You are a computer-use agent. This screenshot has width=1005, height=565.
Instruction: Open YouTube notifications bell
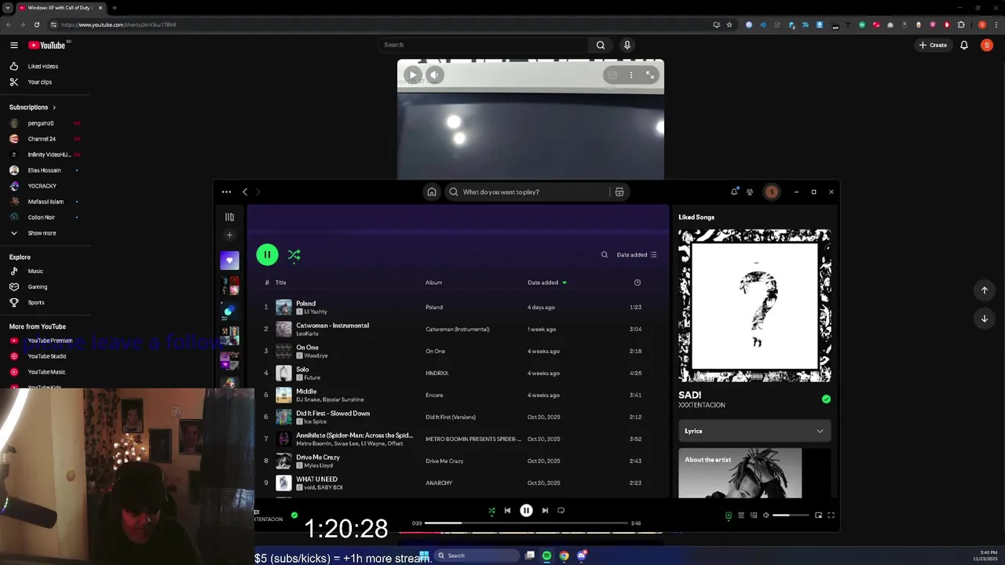pyautogui.click(x=964, y=45)
